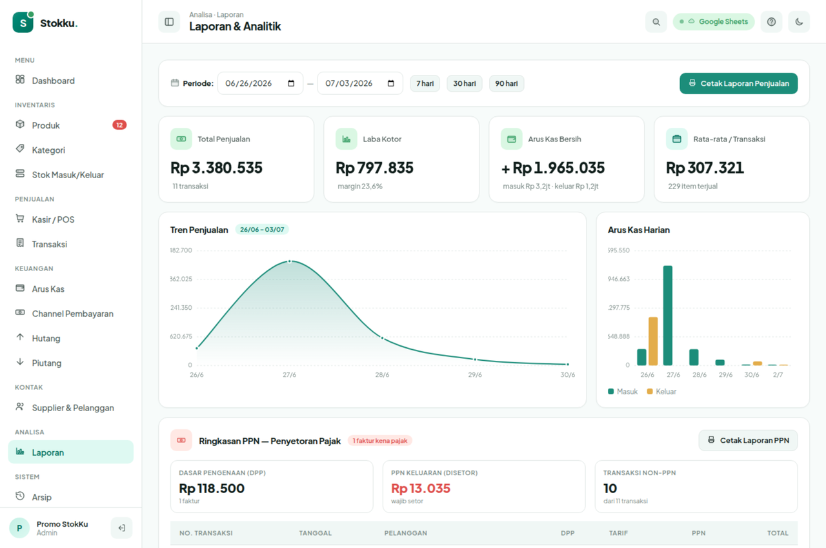
Task: Click the Total Penjualan card icon
Action: (181, 139)
